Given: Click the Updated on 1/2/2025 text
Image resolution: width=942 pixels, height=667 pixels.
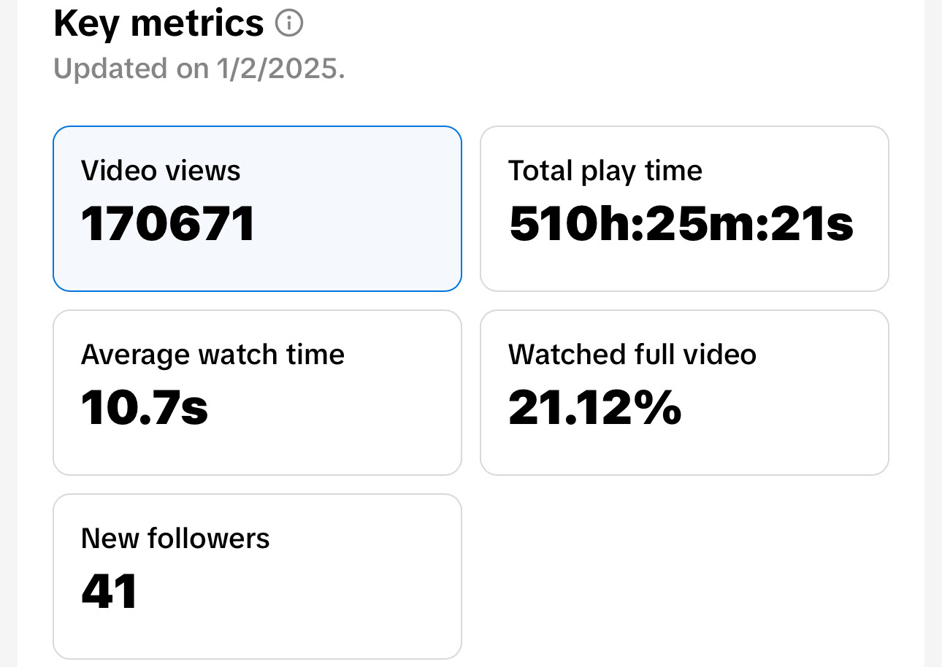Looking at the screenshot, I should 199,69.
